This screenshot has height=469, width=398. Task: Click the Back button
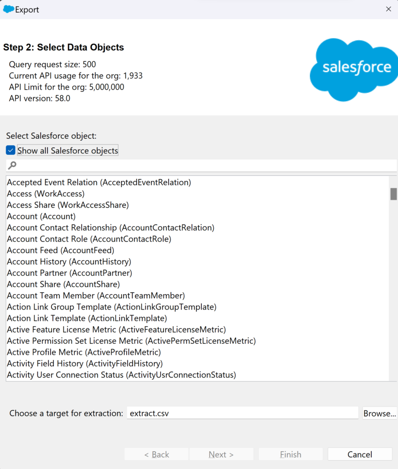[x=156, y=454]
